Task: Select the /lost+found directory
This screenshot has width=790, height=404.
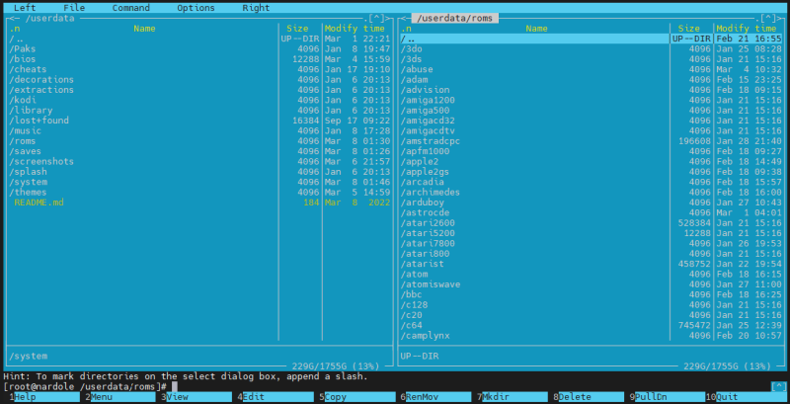Action: [x=199, y=121]
